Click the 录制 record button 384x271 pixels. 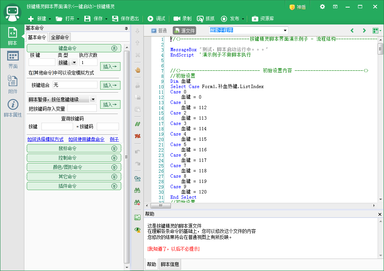(x=183, y=18)
